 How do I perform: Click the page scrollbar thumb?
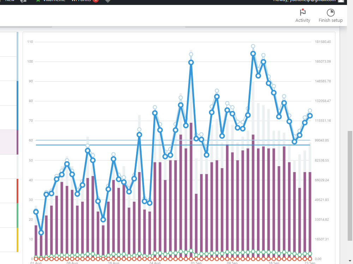click(x=350, y=186)
